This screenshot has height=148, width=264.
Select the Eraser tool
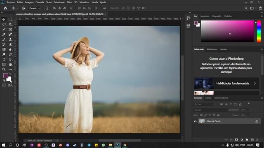(x=10, y=44)
